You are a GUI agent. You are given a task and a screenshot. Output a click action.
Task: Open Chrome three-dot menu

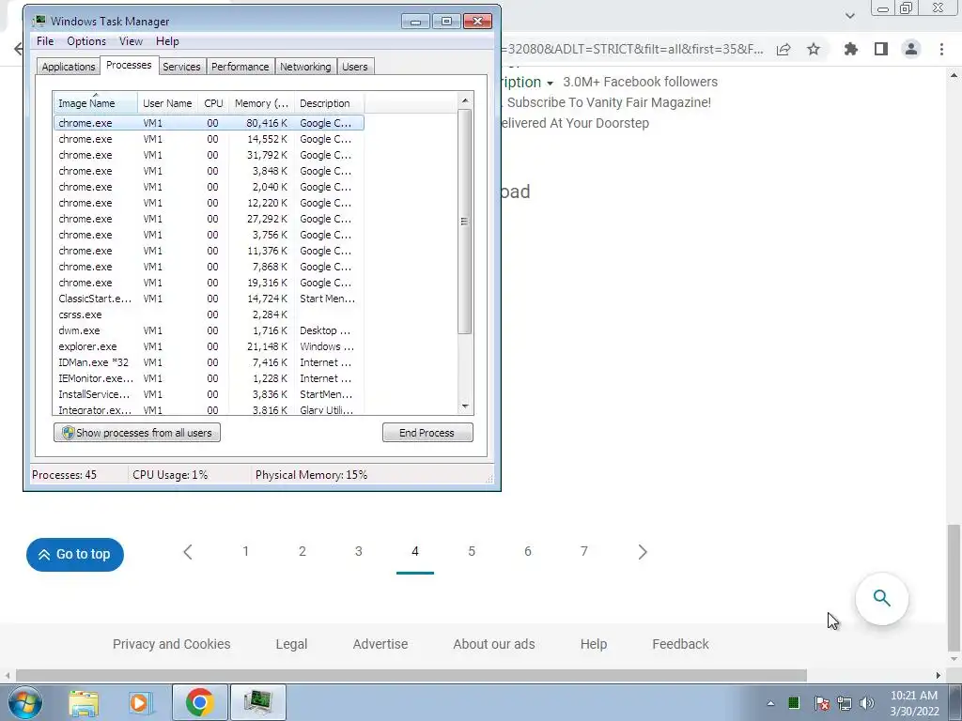[x=941, y=49]
